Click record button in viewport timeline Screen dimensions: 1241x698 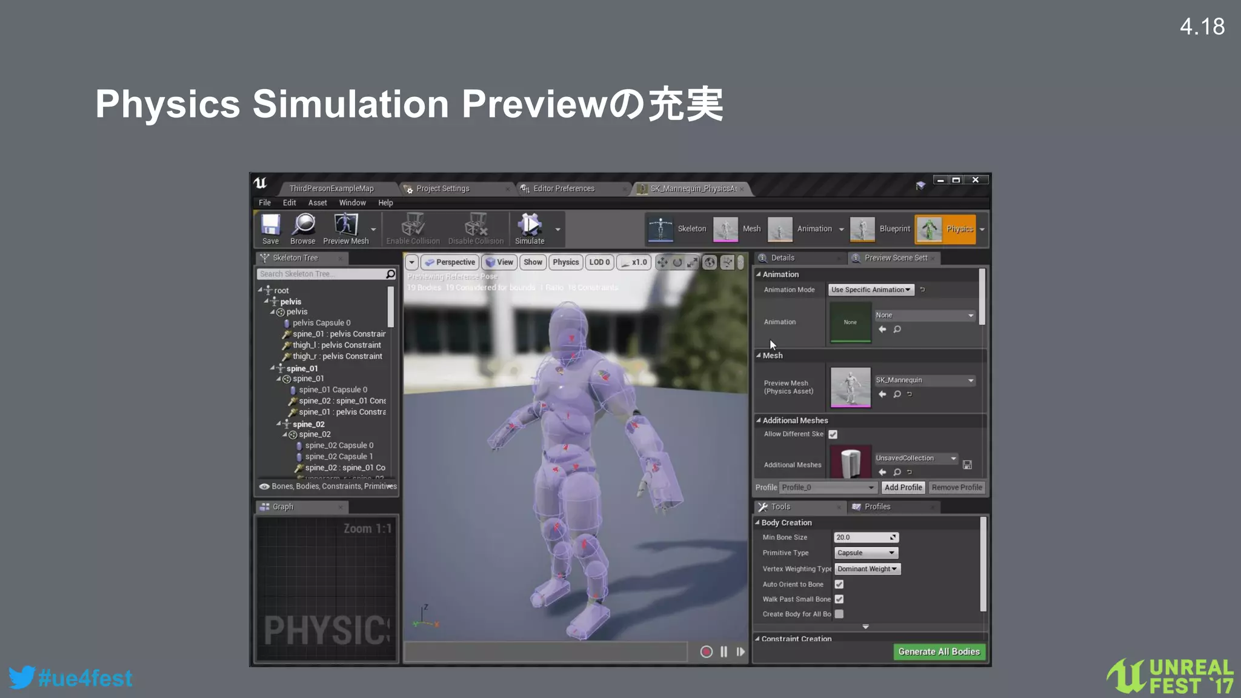point(706,651)
